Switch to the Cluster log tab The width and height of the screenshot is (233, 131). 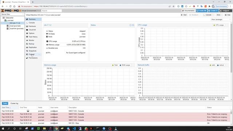(x=14, y=103)
